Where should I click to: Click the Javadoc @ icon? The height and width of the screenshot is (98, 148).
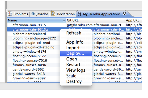33,14
